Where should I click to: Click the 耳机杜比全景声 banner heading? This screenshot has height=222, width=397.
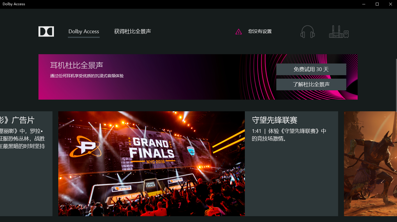pos(77,65)
